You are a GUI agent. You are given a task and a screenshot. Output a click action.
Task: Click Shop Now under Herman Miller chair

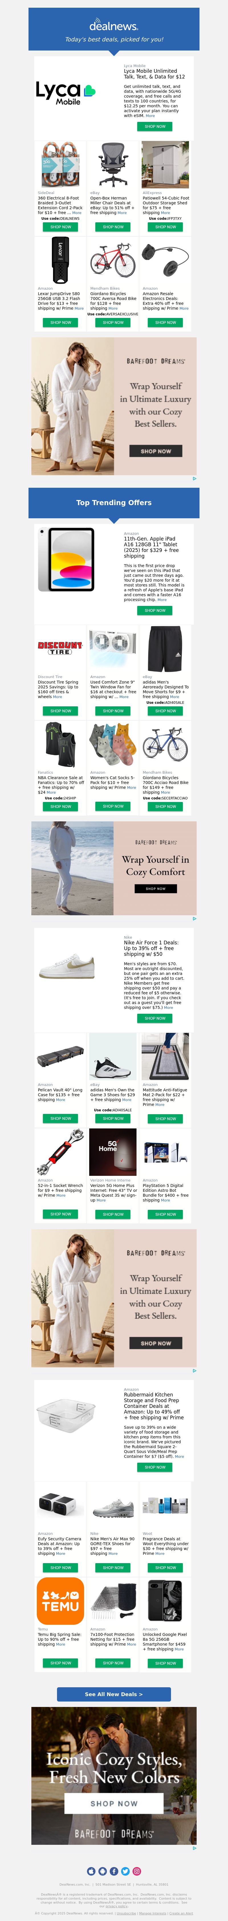click(113, 227)
